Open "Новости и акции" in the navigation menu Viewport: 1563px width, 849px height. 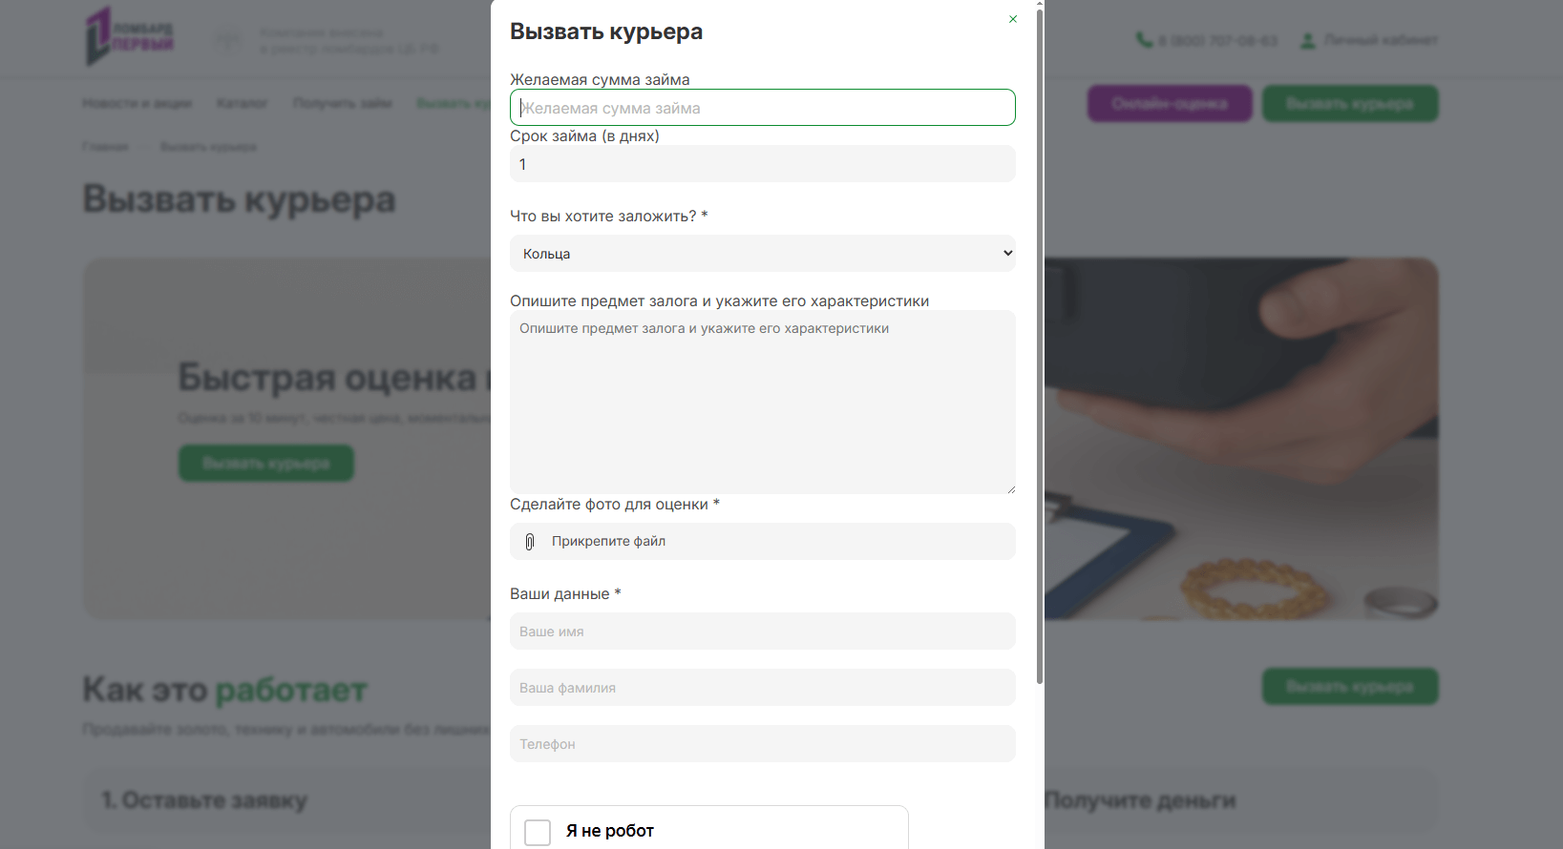pyautogui.click(x=137, y=103)
